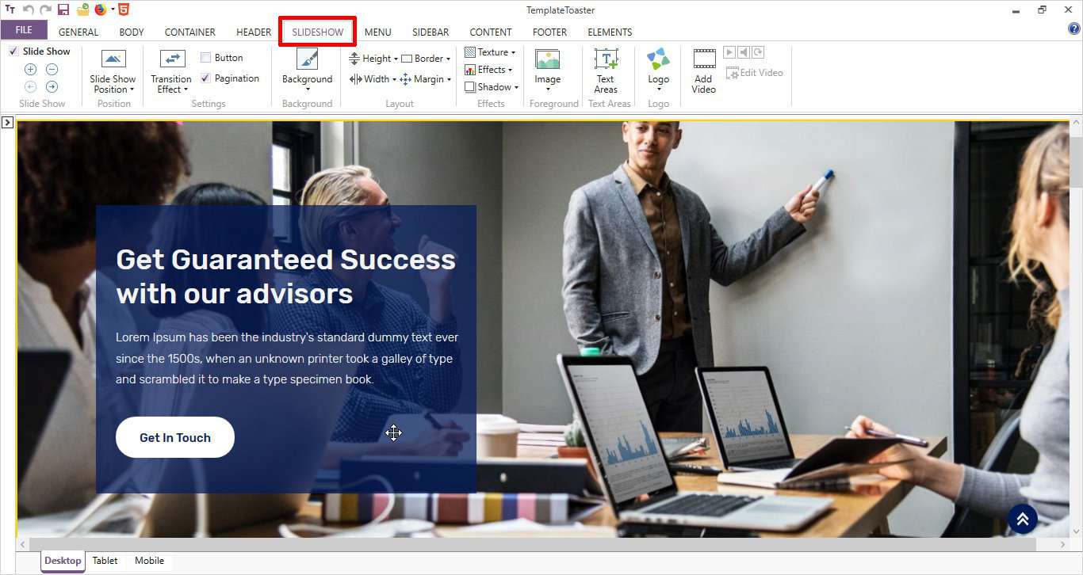Click the remove slide minus icon

(52, 70)
